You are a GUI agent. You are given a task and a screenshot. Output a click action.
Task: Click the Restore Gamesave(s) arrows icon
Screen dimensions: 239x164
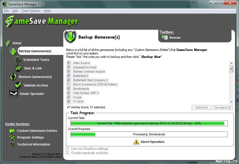tap(13, 77)
